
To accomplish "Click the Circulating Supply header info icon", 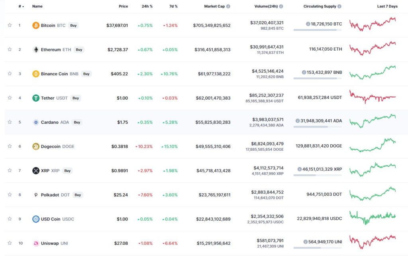I will (x=339, y=6).
